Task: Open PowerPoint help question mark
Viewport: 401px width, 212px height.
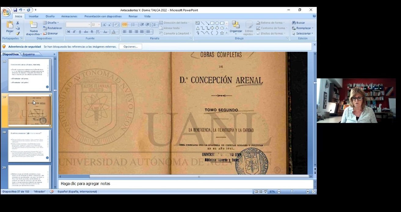Action: tap(314, 16)
